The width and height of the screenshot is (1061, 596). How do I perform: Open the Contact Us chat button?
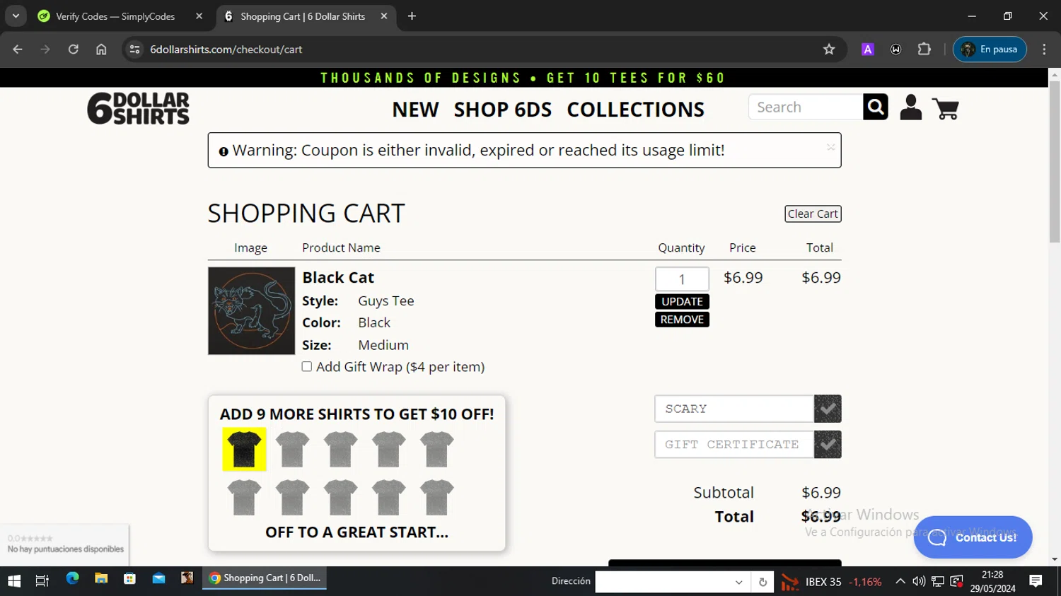(x=973, y=537)
